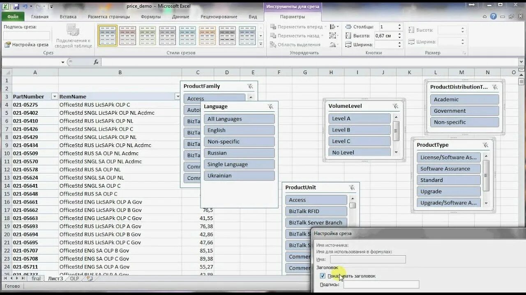The width and height of the screenshot is (526, 295).
Task: Select Ukrainian in Language slicer
Action: pyautogui.click(x=239, y=175)
